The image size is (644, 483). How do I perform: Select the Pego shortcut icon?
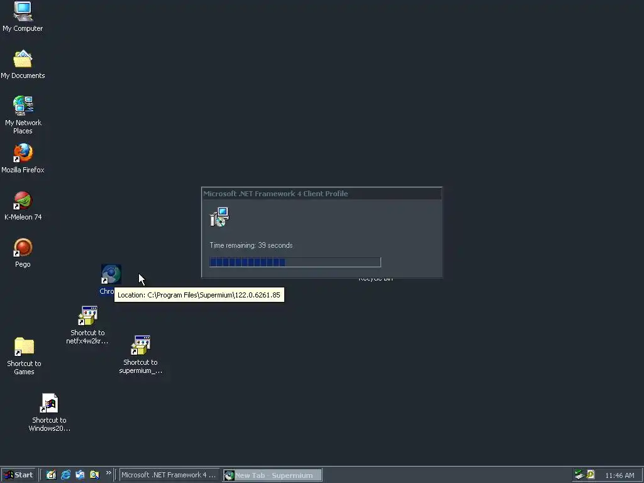point(23,248)
